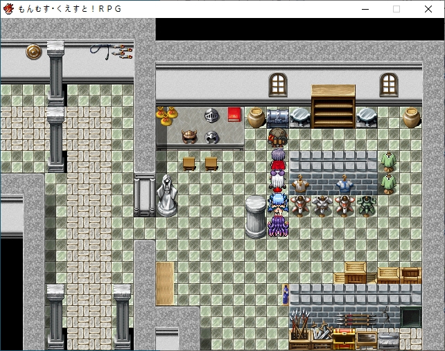Click the green goblin armor mannequin
The height and width of the screenshot is (351, 445).
tap(367, 206)
